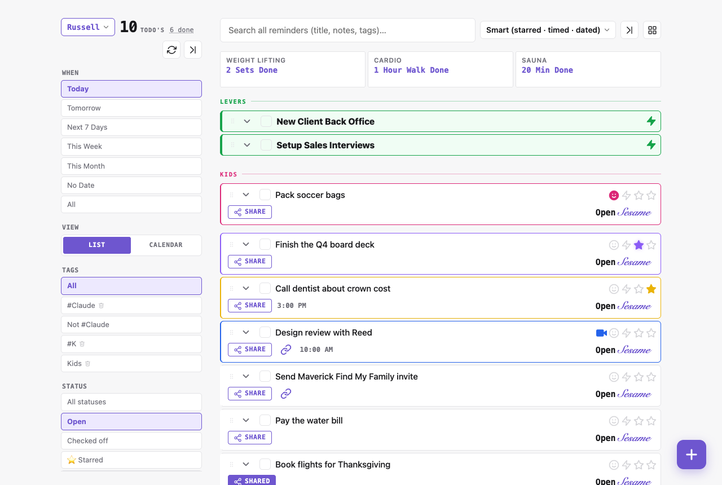This screenshot has height=485, width=722.
Task: Open the link icon on Design review with Reed
Action: tap(286, 350)
